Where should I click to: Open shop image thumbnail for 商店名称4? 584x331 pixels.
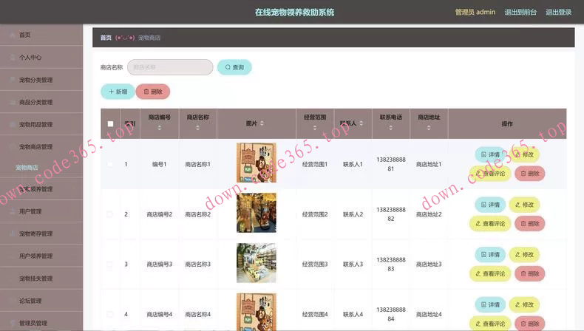(x=257, y=312)
